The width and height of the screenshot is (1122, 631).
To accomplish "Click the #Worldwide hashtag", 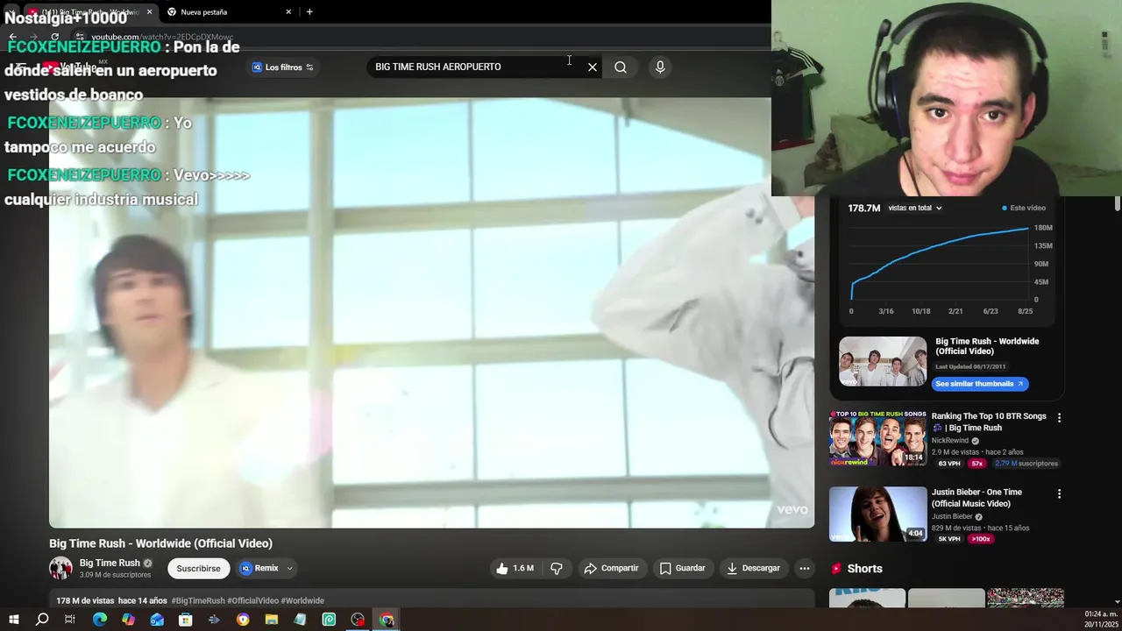I will coord(302,600).
